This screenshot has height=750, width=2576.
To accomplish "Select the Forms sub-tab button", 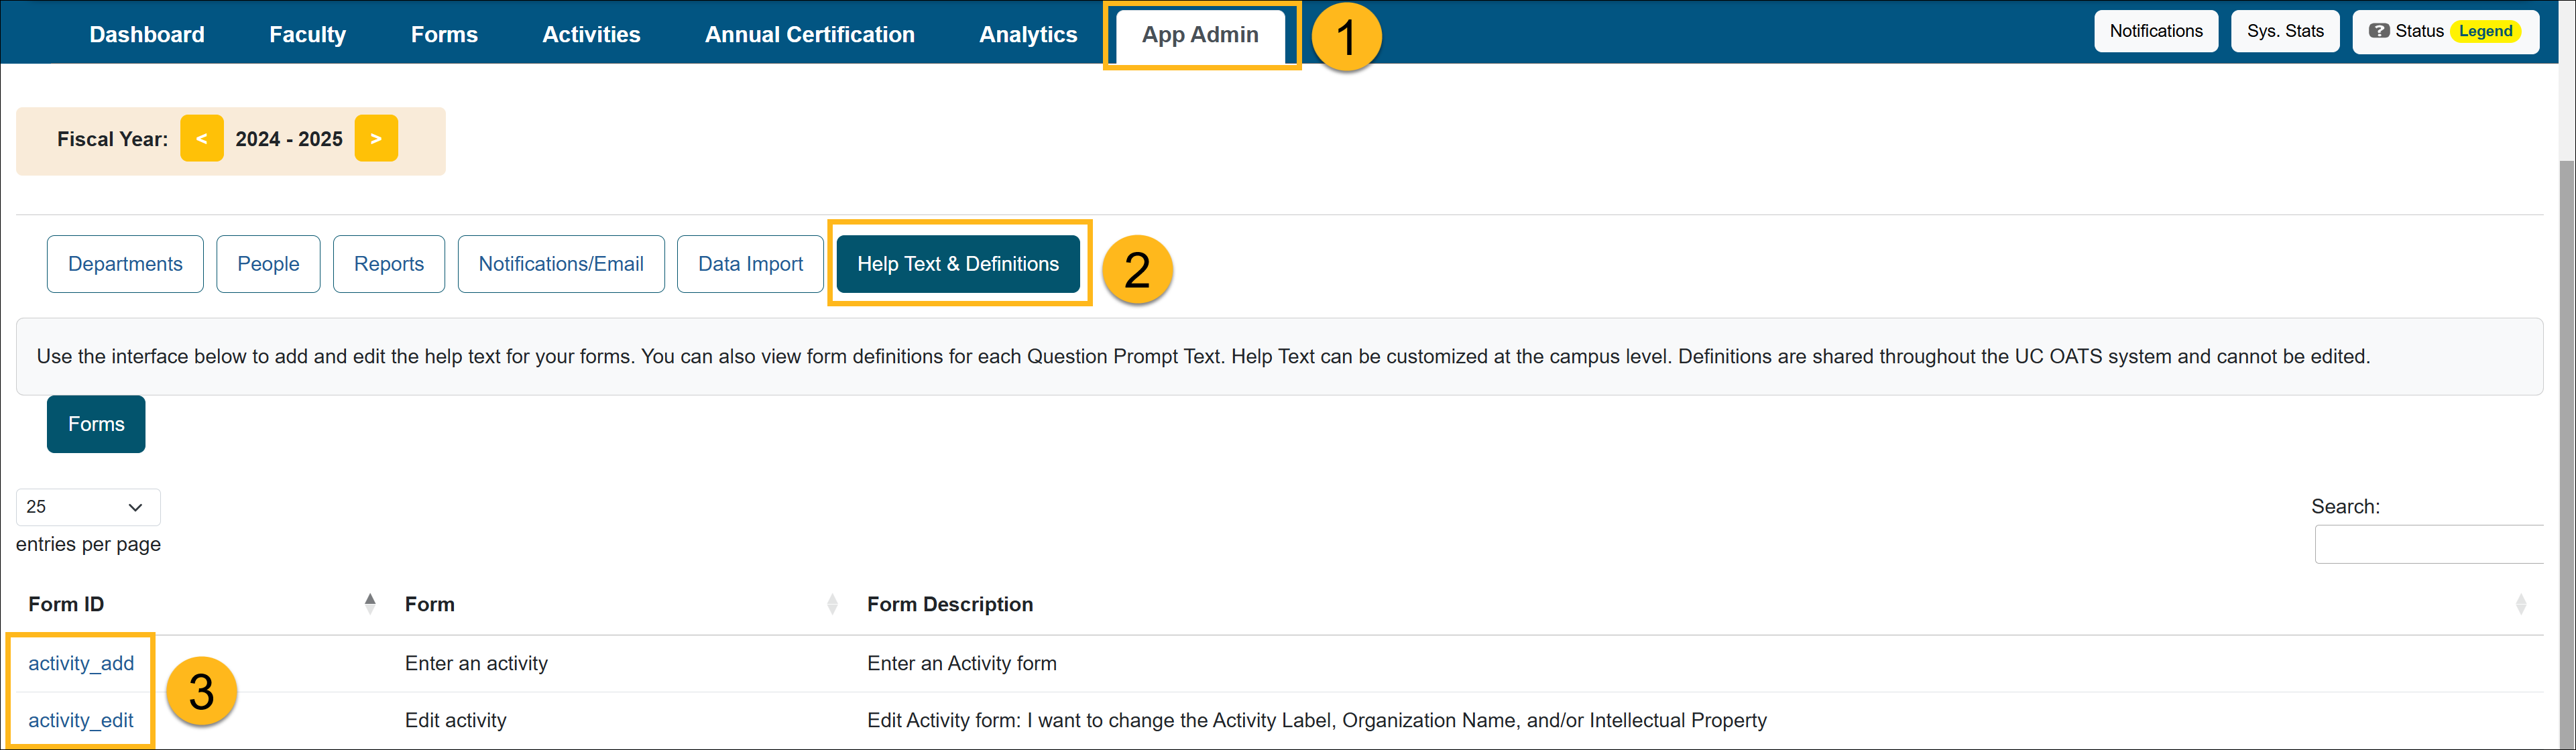I will tap(95, 424).
